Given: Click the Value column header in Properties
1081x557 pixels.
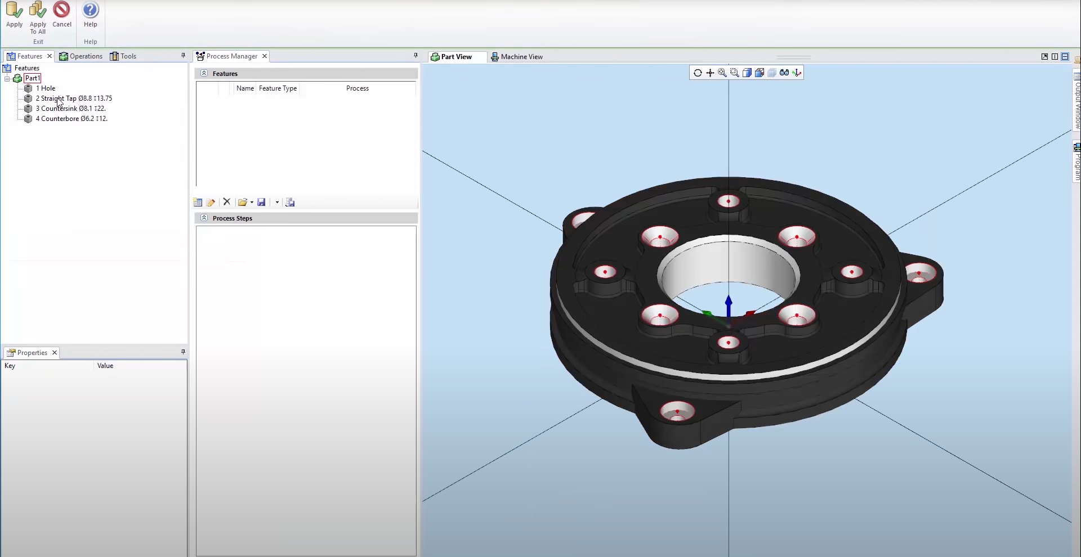Looking at the screenshot, I should (x=140, y=366).
